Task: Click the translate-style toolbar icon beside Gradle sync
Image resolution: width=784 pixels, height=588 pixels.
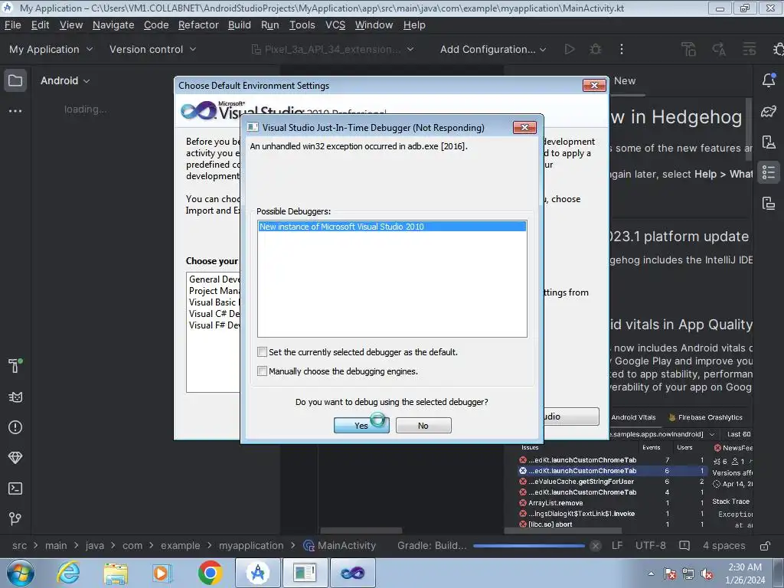Action: click(719, 49)
